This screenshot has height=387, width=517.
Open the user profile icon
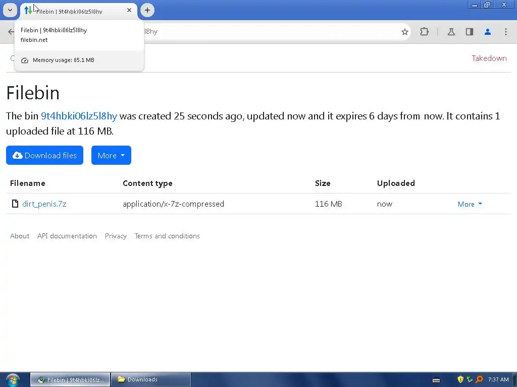click(487, 32)
